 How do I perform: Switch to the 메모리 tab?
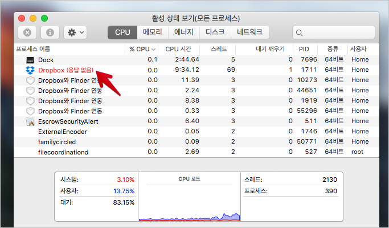(152, 32)
